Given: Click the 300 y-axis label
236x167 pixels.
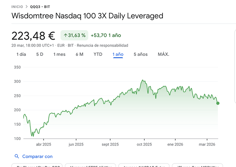Looking at the screenshot, I should point(17,81).
